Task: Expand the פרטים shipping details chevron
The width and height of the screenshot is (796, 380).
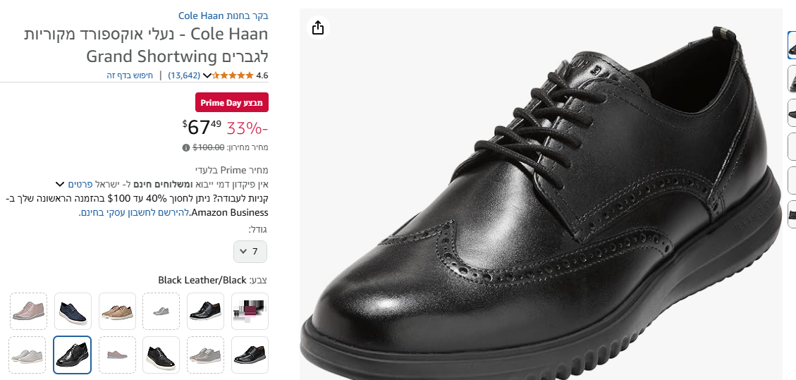Action: (59, 184)
